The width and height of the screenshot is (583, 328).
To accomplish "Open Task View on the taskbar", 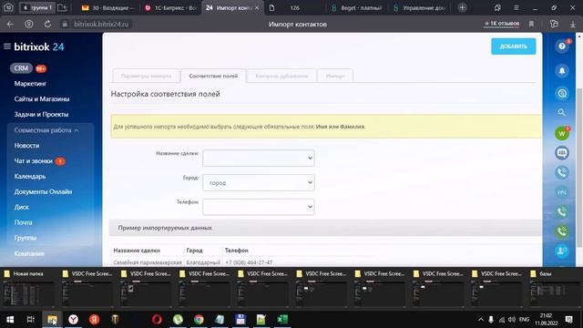I will (31, 320).
